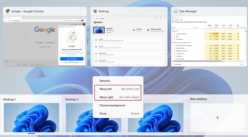This screenshot has height=137, width=248.
Task: Select Close in the desktop context menu
Action: click(118, 114)
